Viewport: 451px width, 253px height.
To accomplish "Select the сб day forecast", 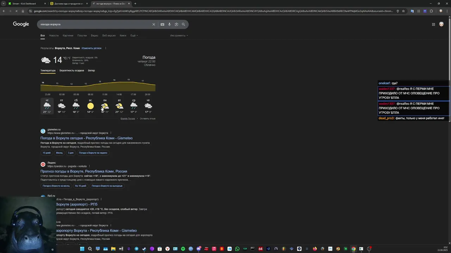I will point(76,106).
